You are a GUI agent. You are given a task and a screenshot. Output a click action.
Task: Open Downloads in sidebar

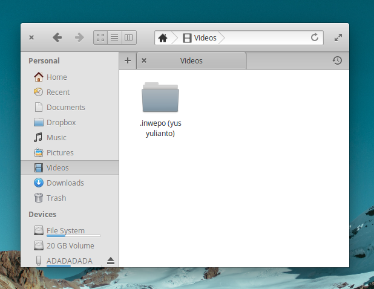(x=65, y=183)
